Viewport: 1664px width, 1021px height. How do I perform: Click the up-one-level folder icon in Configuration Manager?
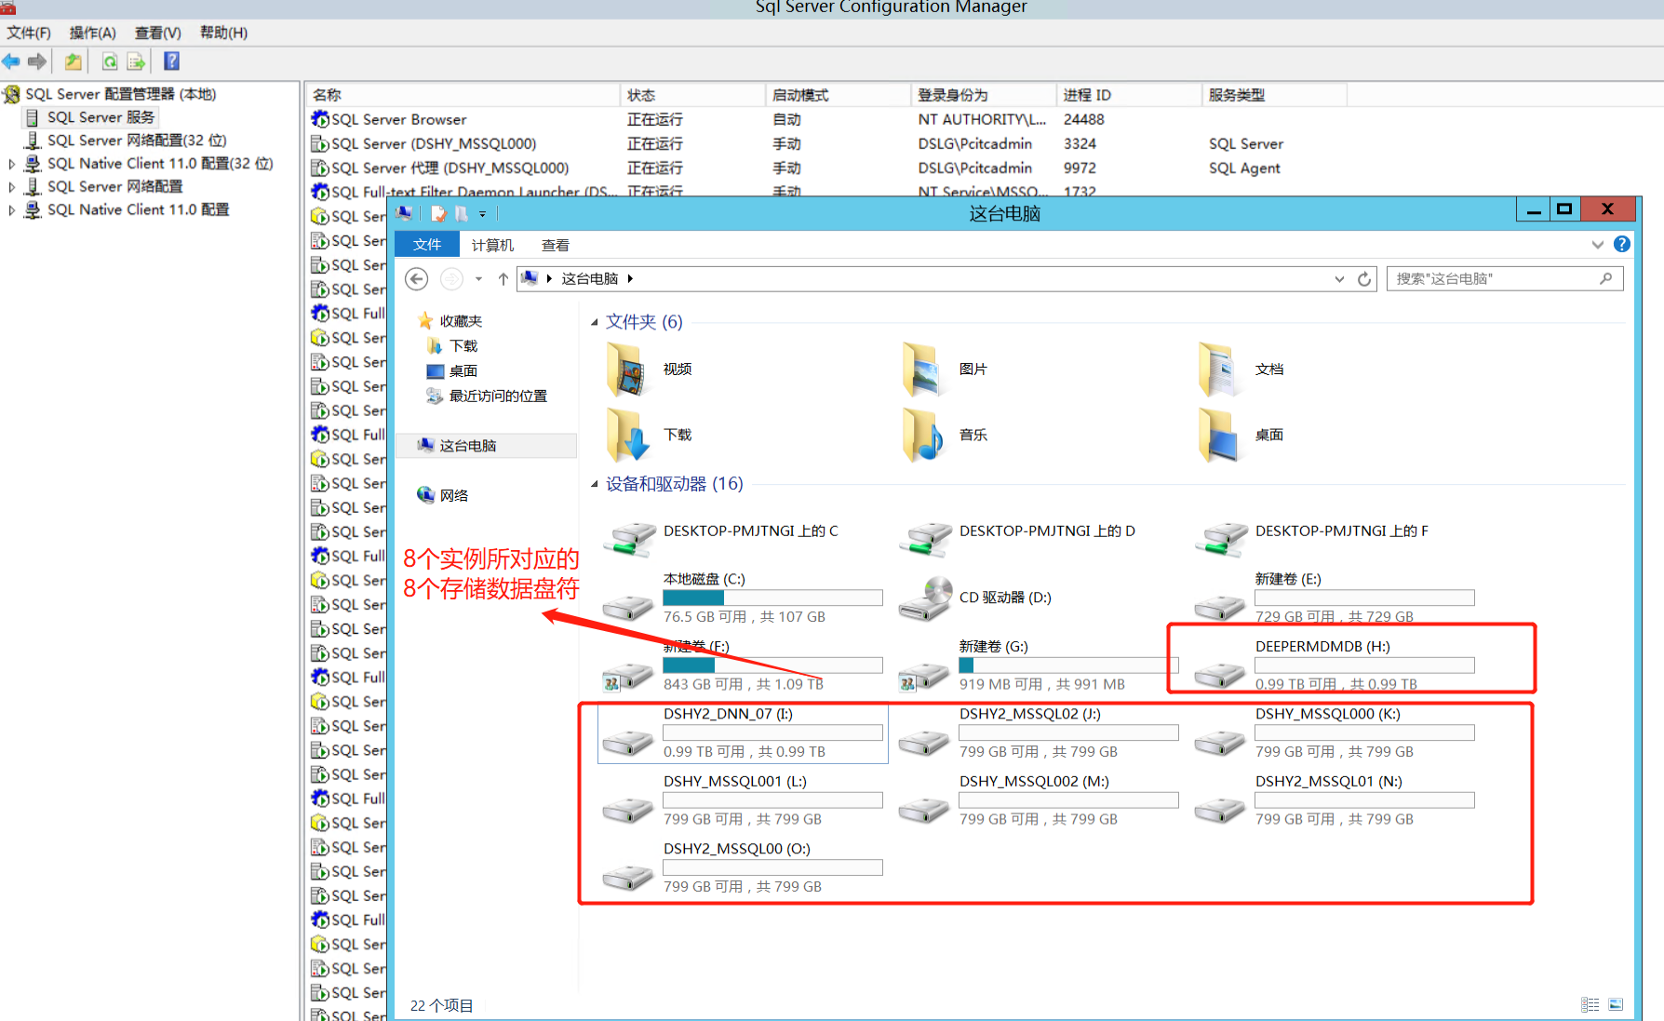[73, 61]
